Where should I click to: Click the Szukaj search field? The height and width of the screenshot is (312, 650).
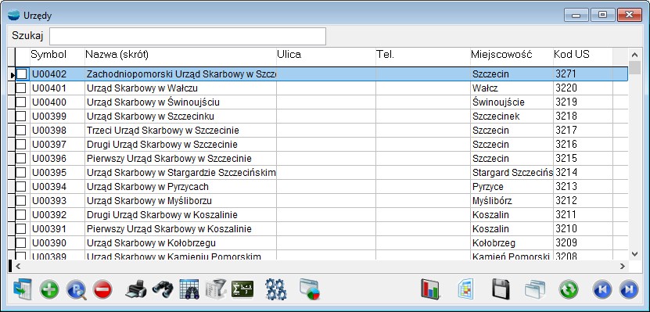[188, 37]
